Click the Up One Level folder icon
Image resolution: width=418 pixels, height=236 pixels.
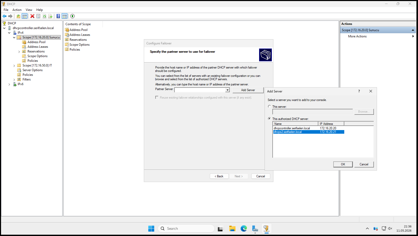point(18,16)
